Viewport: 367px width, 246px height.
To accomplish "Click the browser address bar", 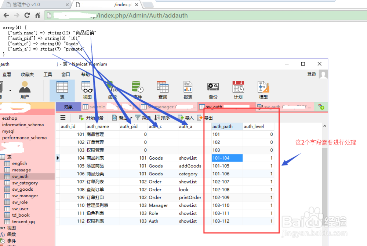I will (205, 15).
